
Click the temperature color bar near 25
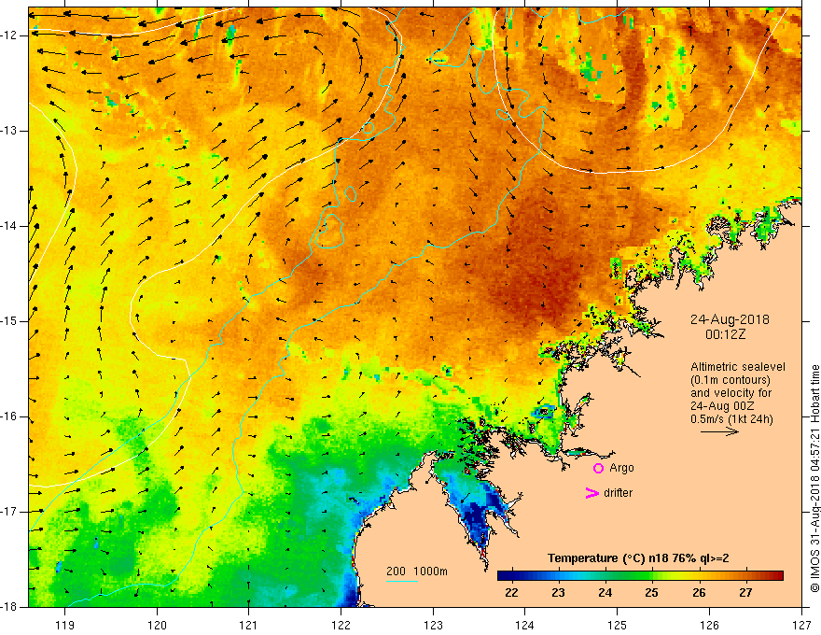tap(652, 576)
